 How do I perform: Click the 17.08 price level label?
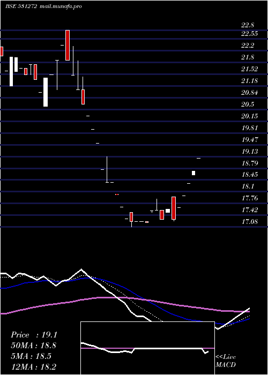pos(250,221)
